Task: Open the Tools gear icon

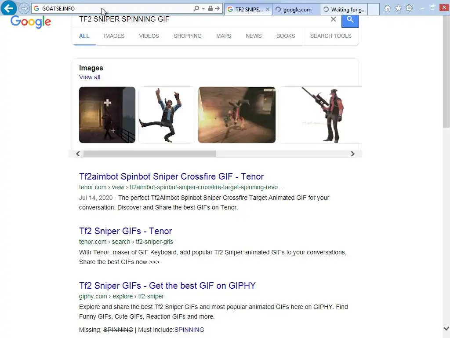Action: [409, 8]
